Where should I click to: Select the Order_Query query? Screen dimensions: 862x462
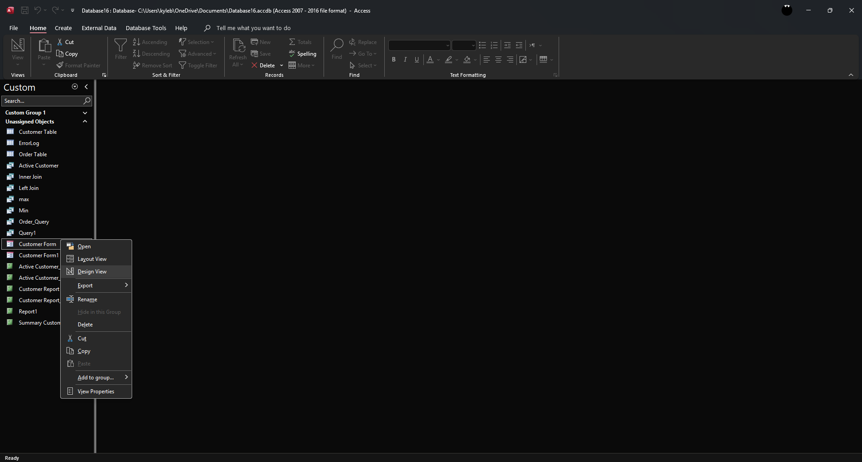coord(47,221)
